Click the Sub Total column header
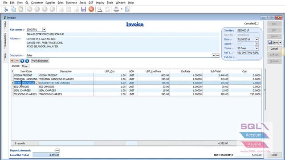 tap(216, 72)
